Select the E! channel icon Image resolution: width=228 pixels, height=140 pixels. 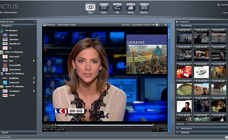pyautogui.click(x=5, y=48)
